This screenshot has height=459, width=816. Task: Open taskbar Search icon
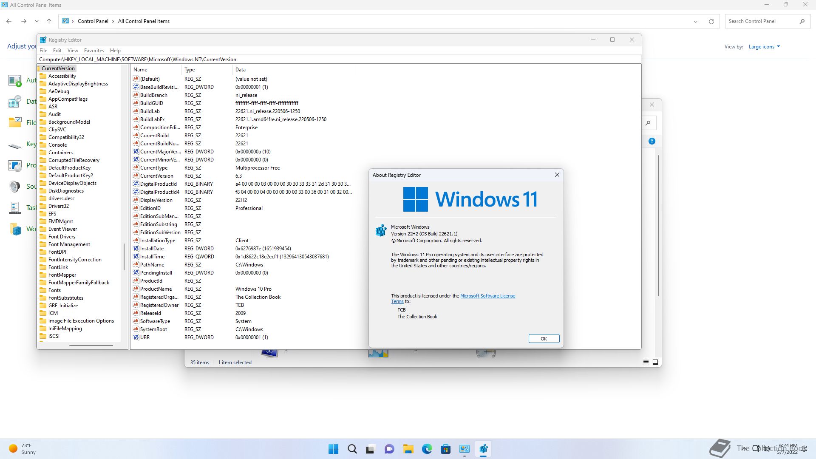pyautogui.click(x=352, y=449)
